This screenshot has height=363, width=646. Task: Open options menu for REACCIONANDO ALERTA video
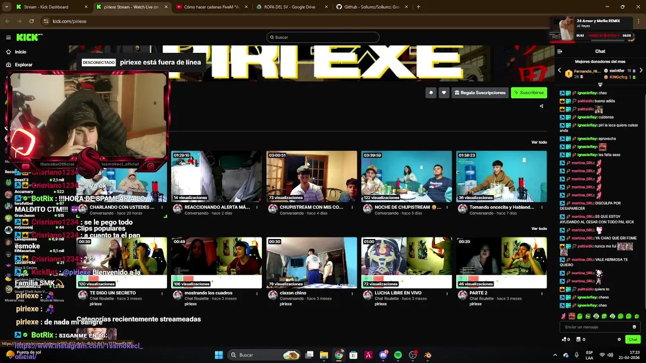pyautogui.click(x=257, y=207)
